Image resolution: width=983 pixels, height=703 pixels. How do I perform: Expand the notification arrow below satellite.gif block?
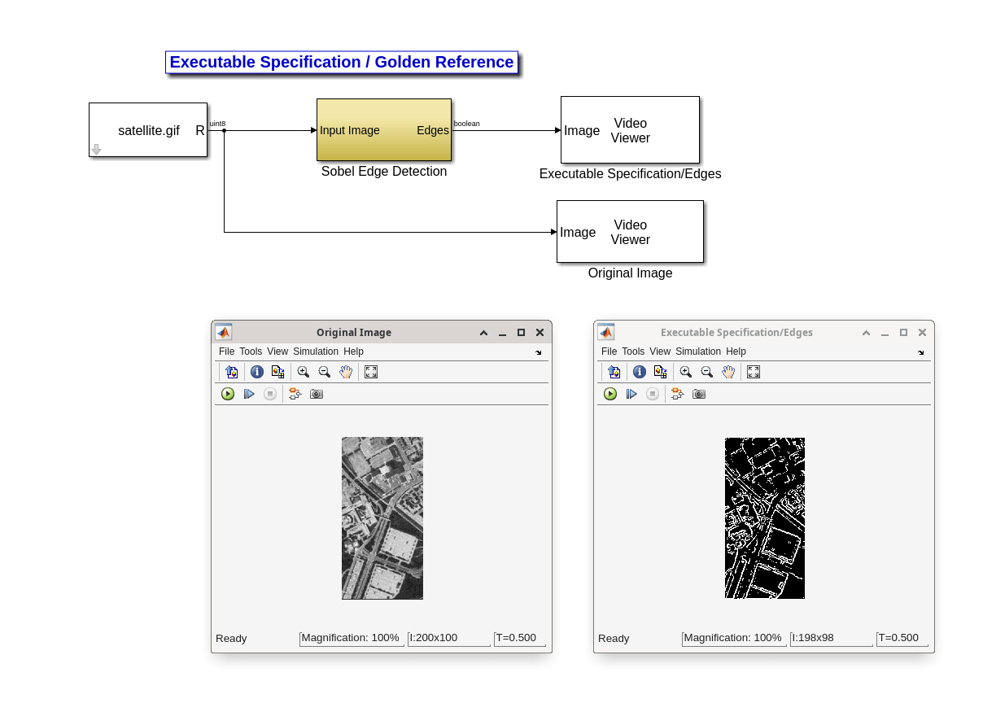pyautogui.click(x=96, y=149)
